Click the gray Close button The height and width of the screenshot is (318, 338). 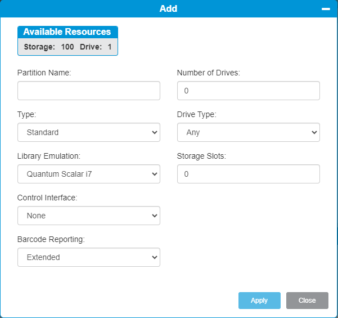[307, 301]
